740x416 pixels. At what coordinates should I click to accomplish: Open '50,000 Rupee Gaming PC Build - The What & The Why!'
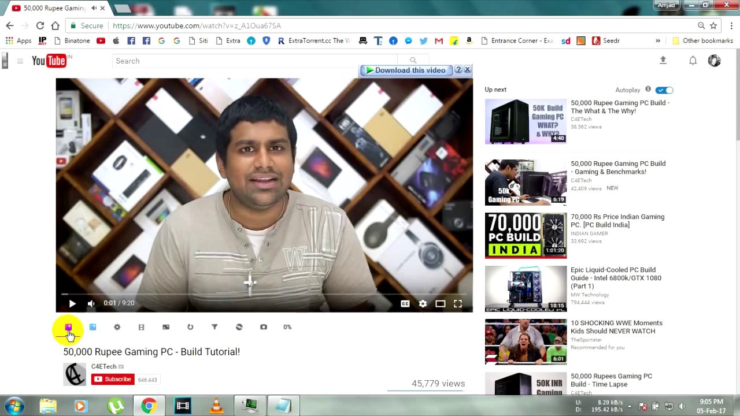point(620,107)
